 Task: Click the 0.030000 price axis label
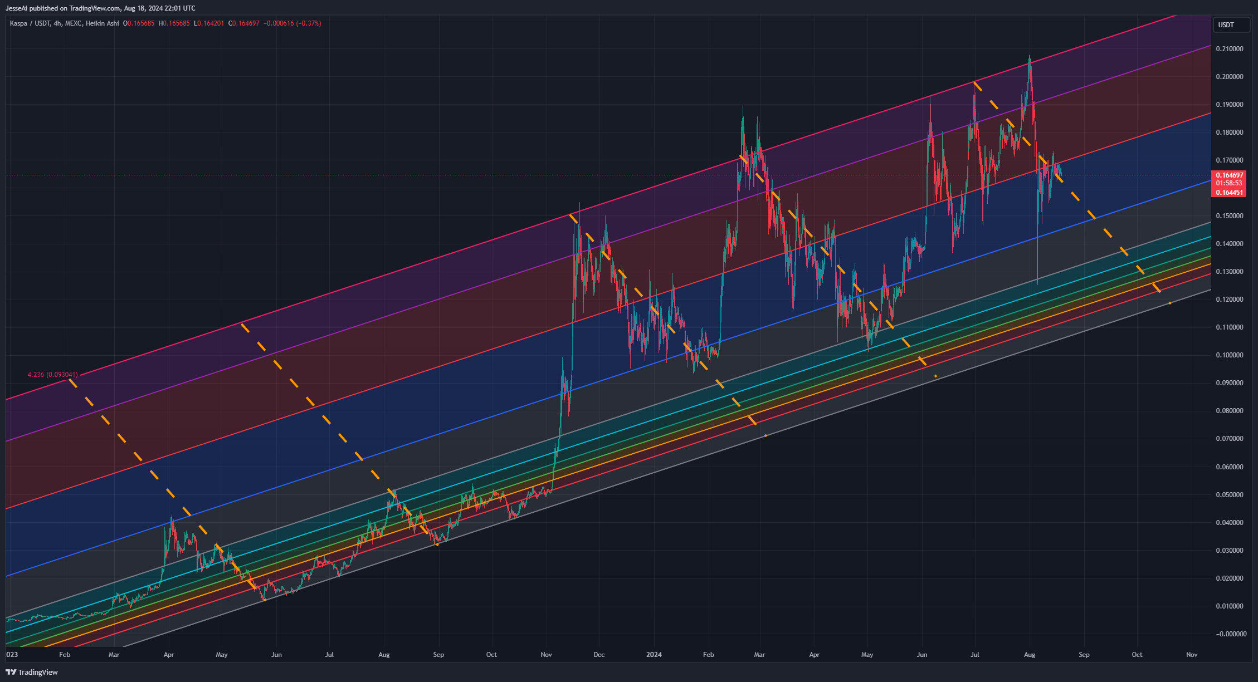[1229, 551]
